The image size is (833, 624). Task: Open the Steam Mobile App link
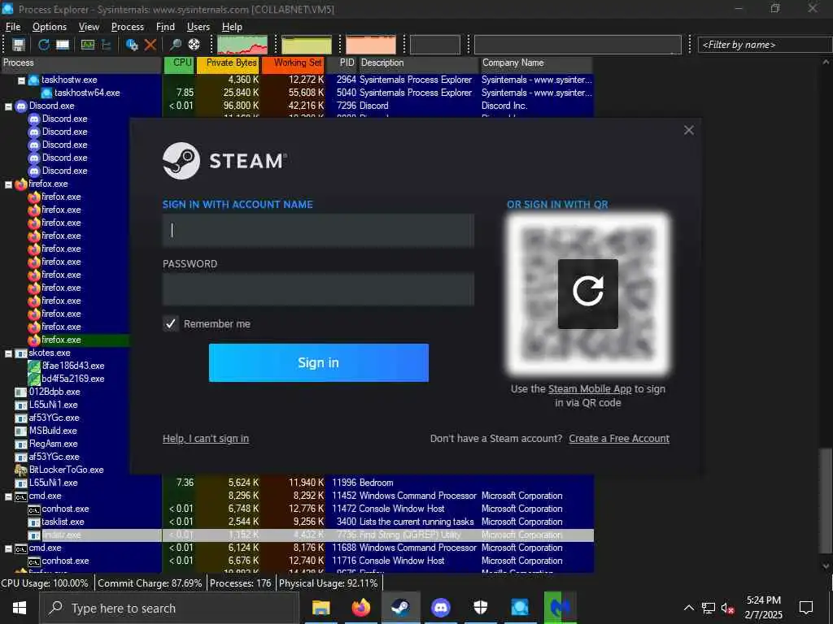590,389
